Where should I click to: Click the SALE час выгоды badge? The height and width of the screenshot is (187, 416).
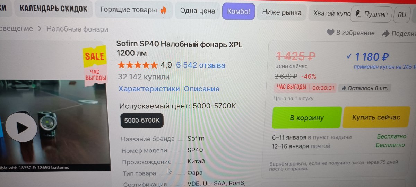click(x=95, y=65)
